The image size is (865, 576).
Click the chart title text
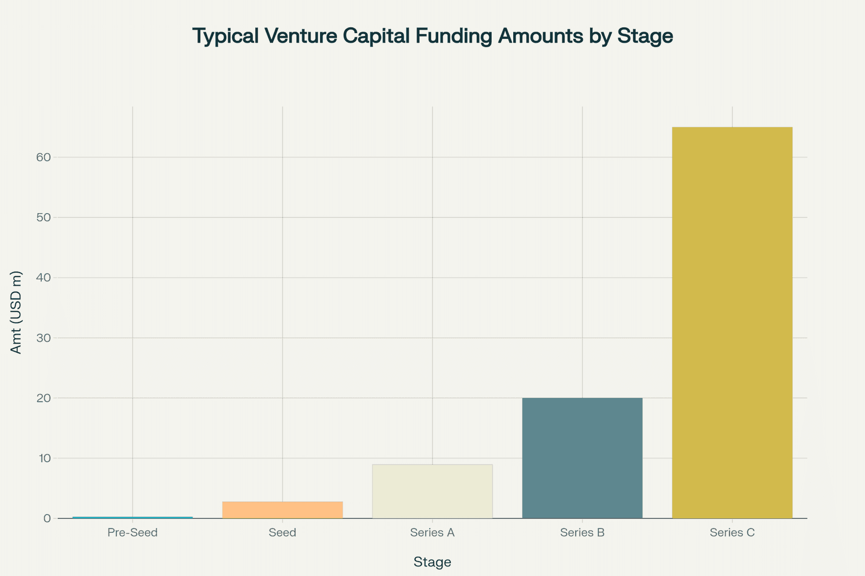[432, 35]
